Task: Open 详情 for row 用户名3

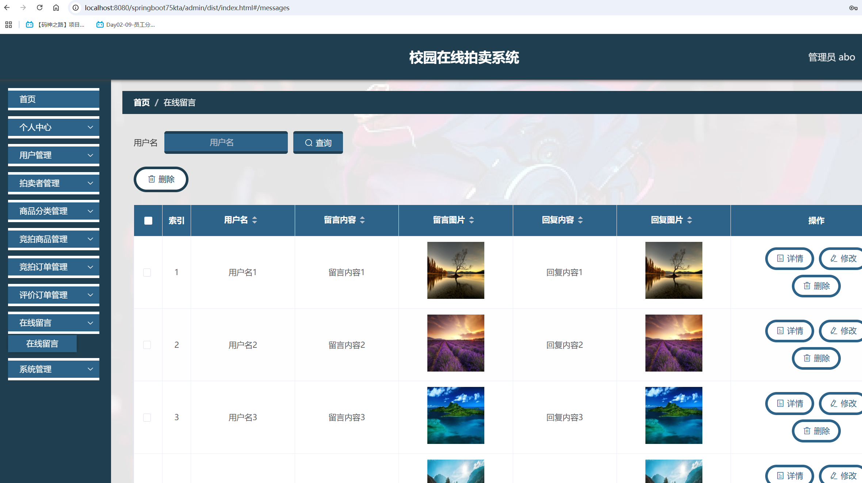Action: (x=790, y=404)
